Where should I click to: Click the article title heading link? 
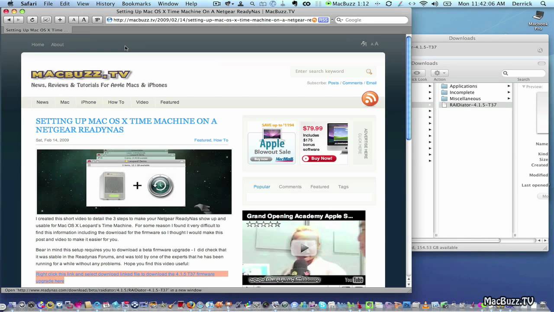[126, 125]
